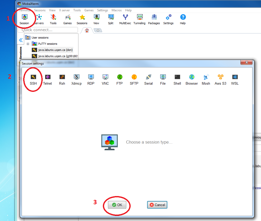Choose the FTP session type
Screen dimensions: 261x221
coord(120,79)
